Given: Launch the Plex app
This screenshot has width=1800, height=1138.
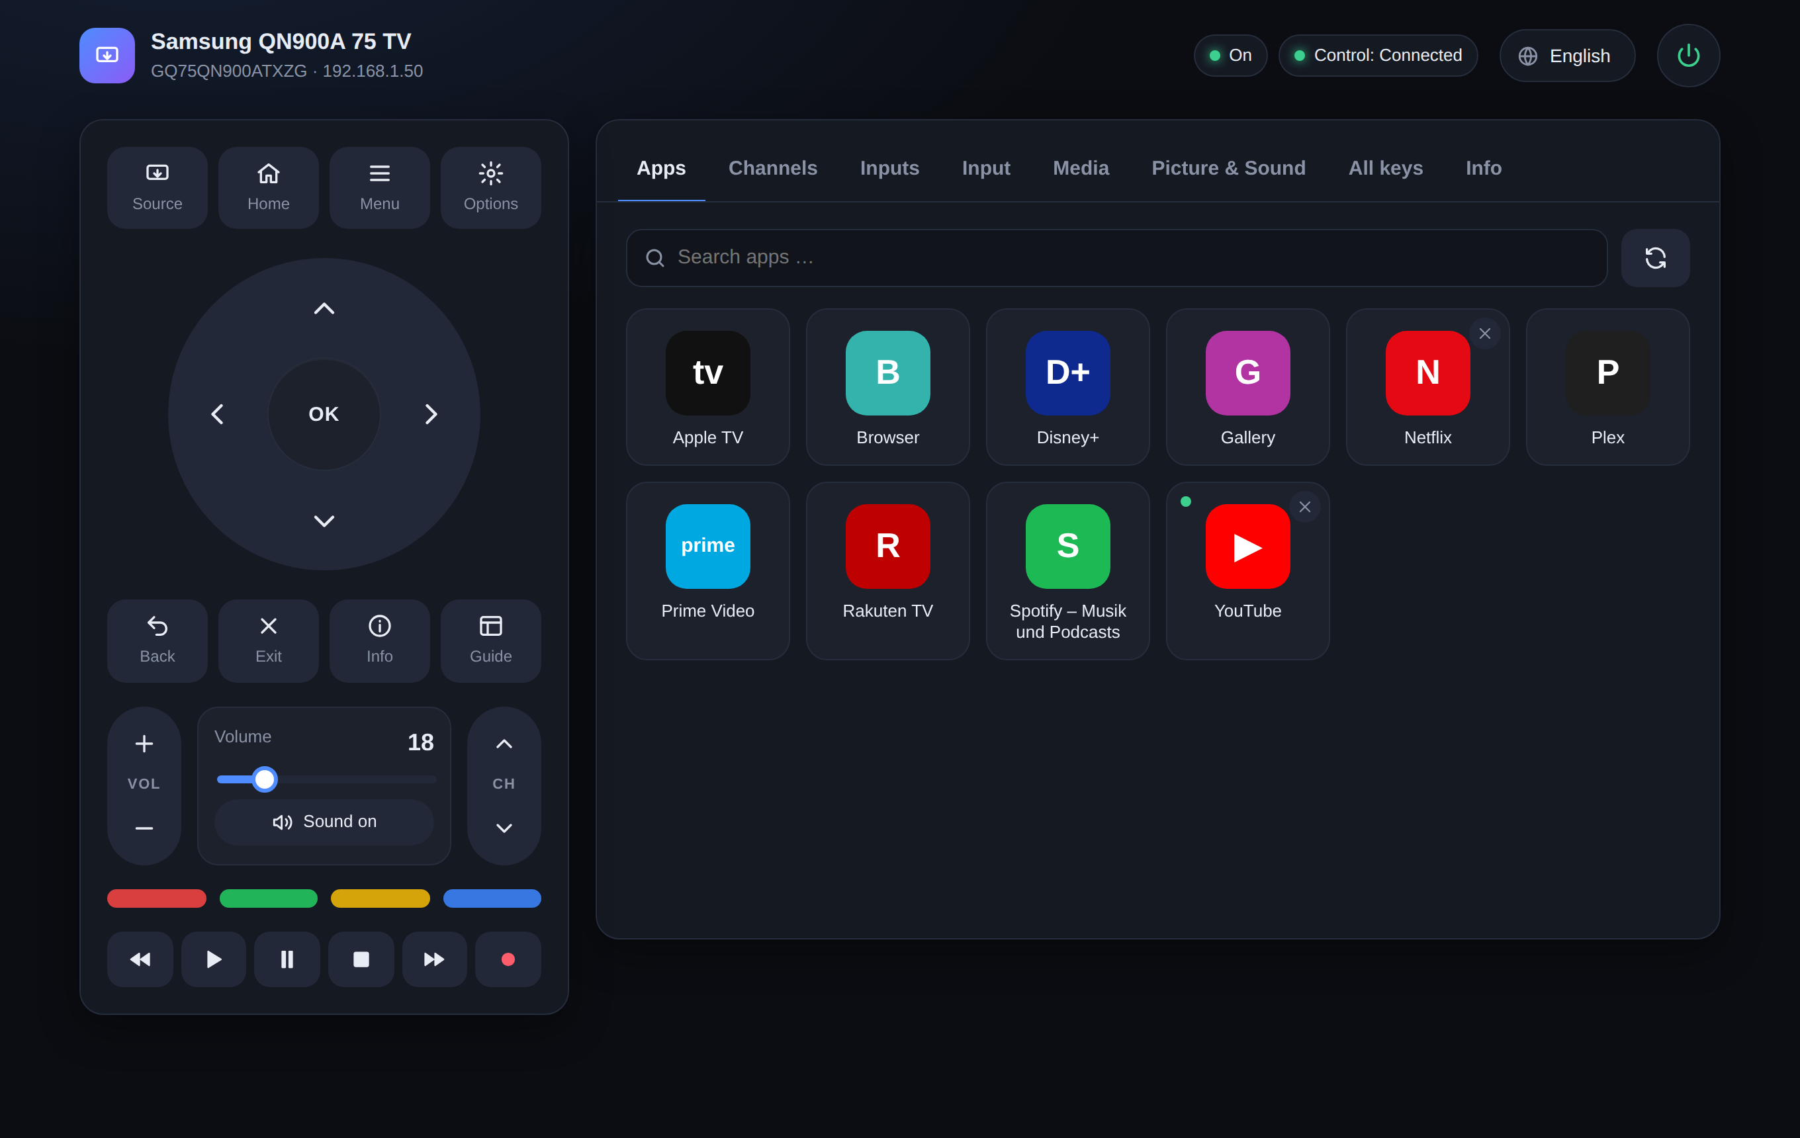Looking at the screenshot, I should point(1607,387).
